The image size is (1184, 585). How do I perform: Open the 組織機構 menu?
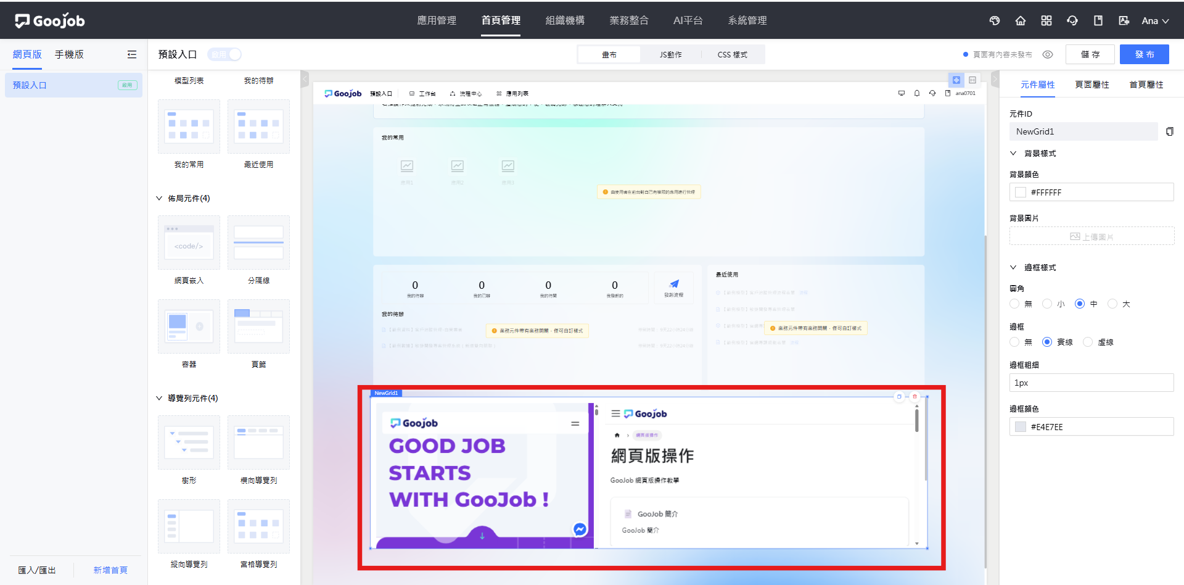[x=565, y=20]
